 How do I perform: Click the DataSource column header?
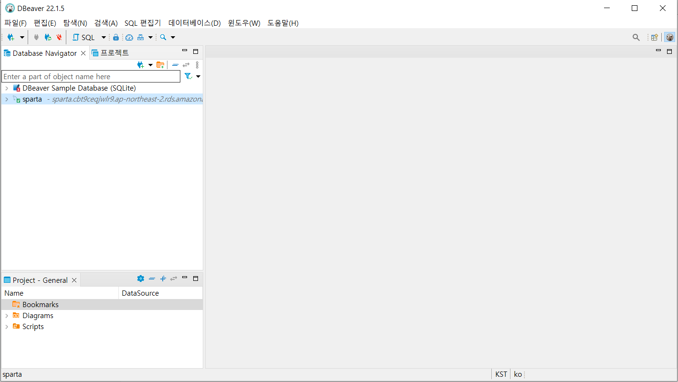click(161, 293)
